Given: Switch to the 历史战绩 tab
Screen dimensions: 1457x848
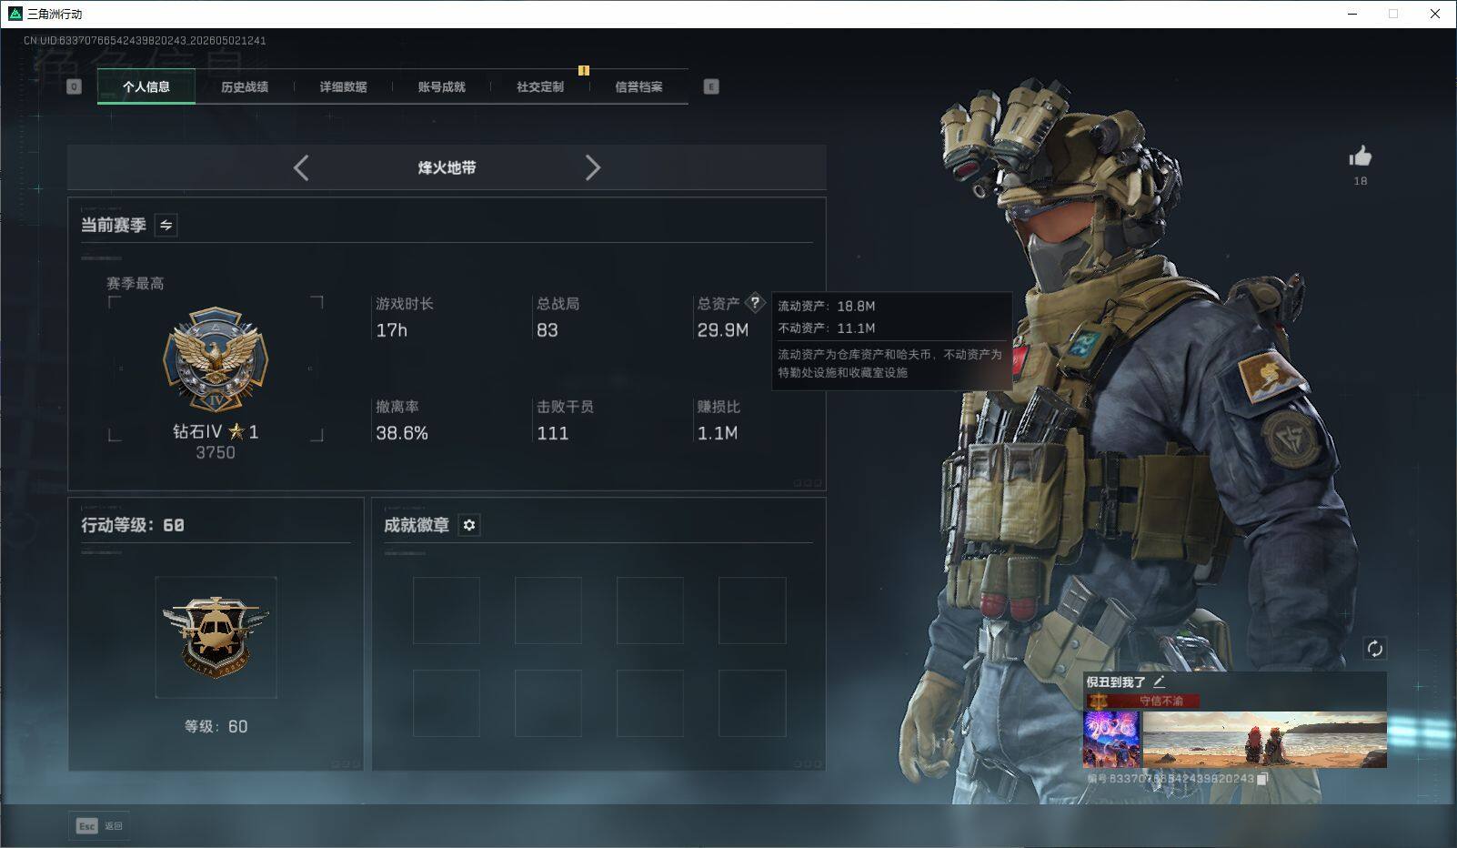Looking at the screenshot, I should click(245, 87).
